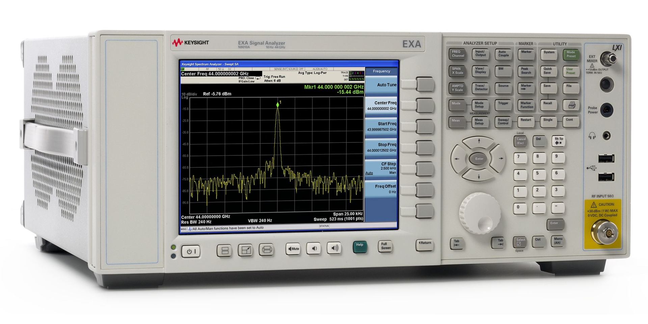648x324 pixels.
Task: Click the Select checkbox key
Action: pyautogui.click(x=520, y=242)
